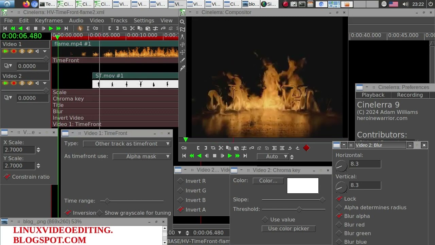Select the ruler tool in Compositor
This screenshot has height=245, width=435.
(x=182, y=37)
